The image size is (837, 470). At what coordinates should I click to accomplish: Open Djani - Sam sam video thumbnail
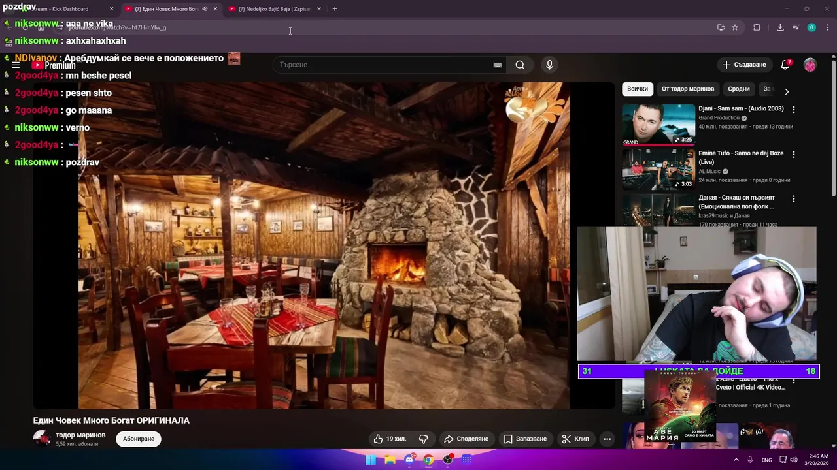tap(658, 124)
